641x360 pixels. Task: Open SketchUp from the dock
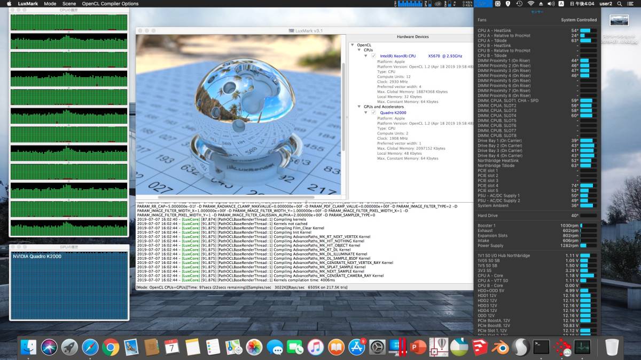479,347
